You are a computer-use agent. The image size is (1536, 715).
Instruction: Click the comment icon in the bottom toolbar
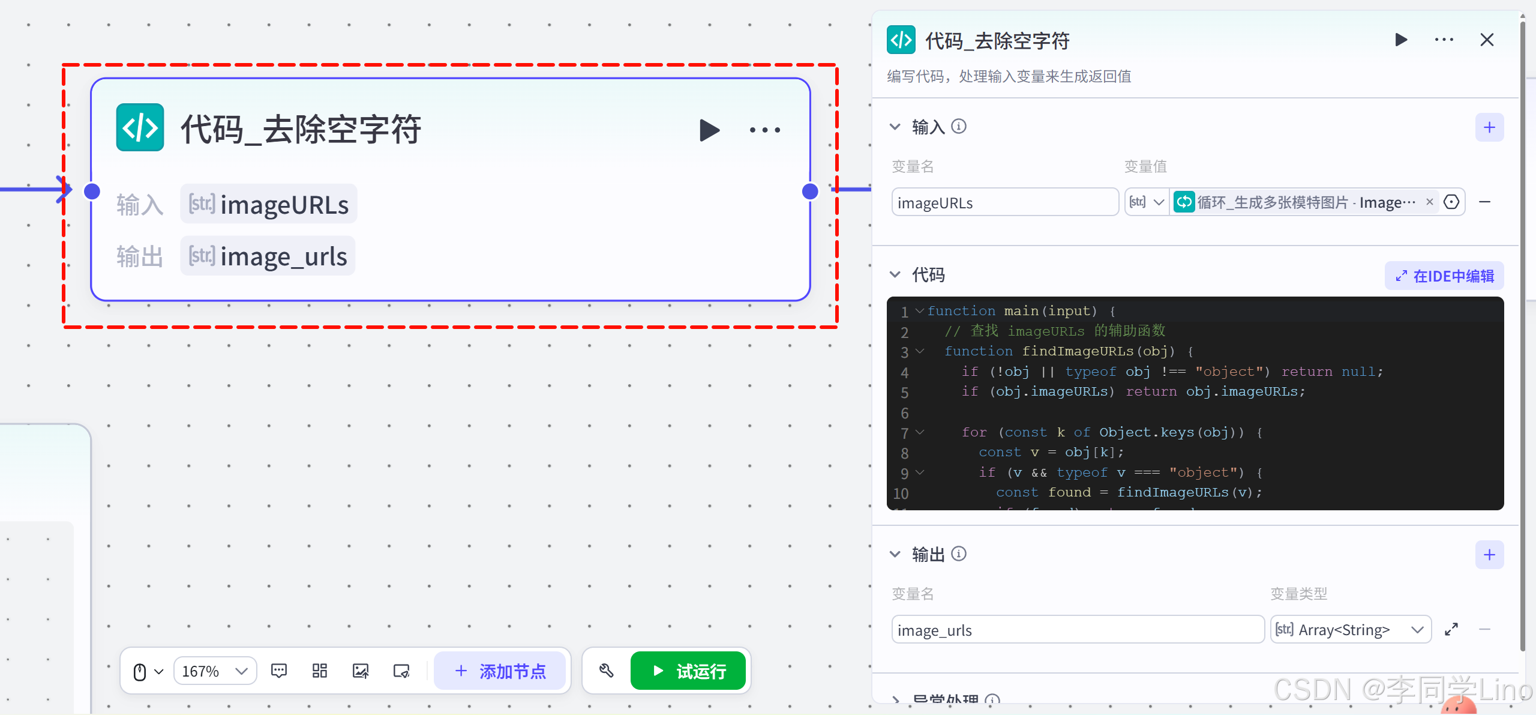pyautogui.click(x=279, y=671)
